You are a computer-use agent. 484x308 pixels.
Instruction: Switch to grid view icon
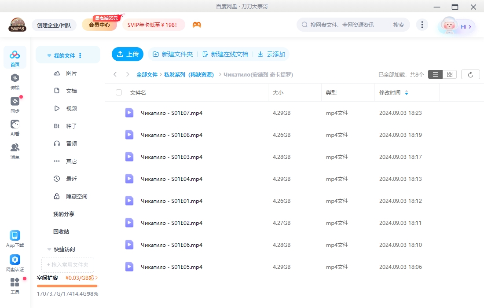449,74
